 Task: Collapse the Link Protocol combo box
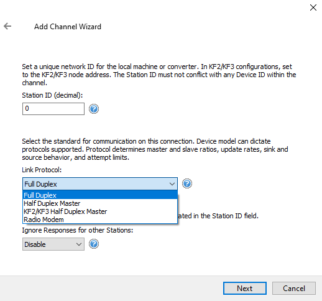coord(100,184)
